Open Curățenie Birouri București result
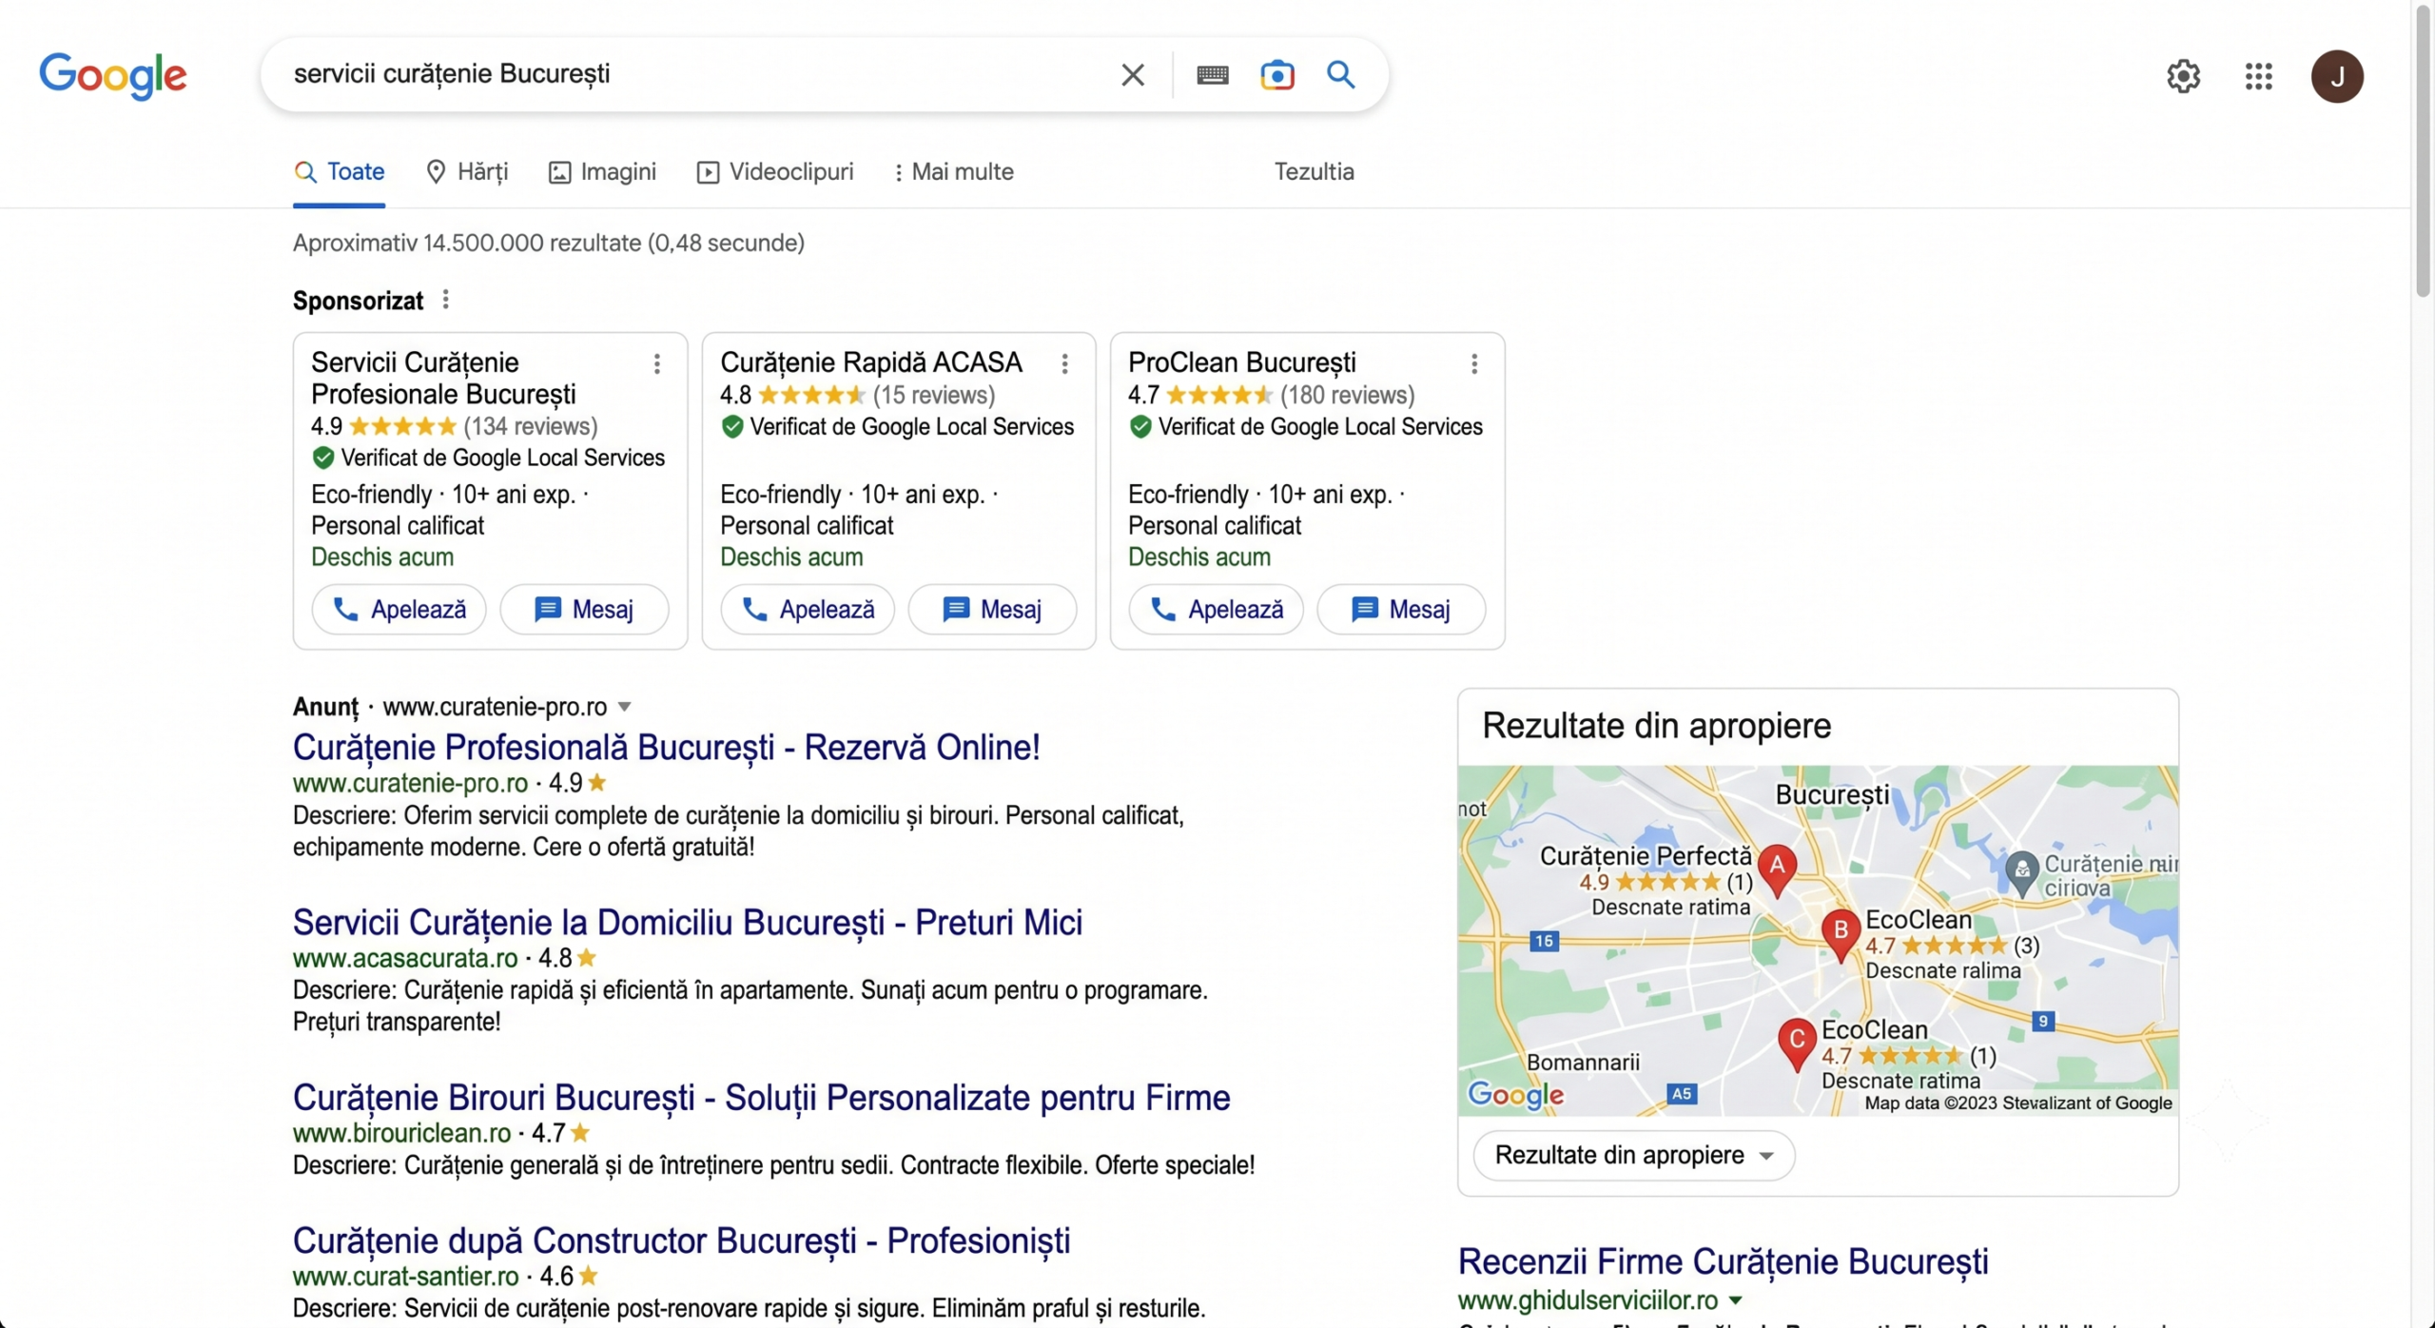The image size is (2435, 1328). coord(761,1098)
